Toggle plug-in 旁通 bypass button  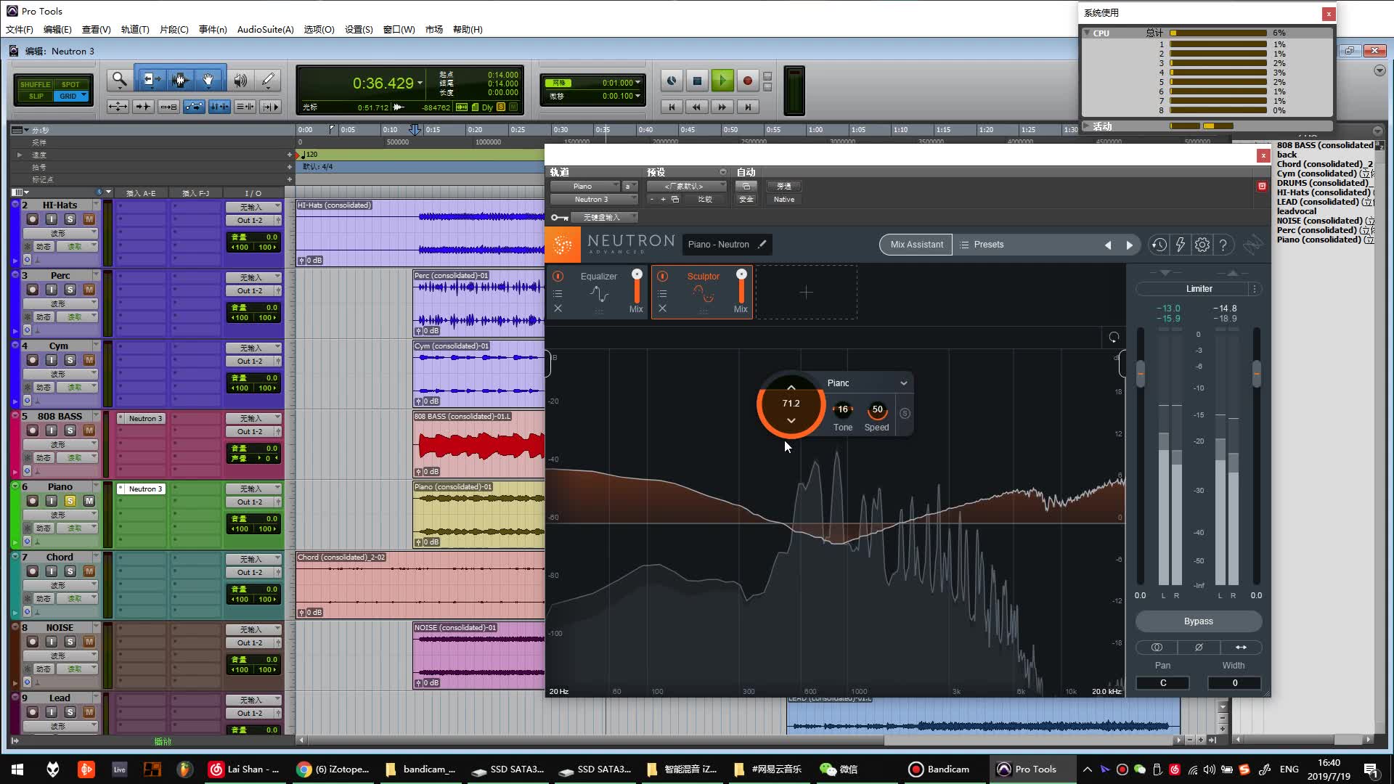coord(783,187)
